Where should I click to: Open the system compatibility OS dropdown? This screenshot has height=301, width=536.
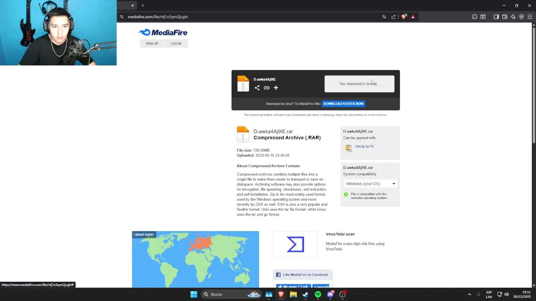tap(370, 184)
